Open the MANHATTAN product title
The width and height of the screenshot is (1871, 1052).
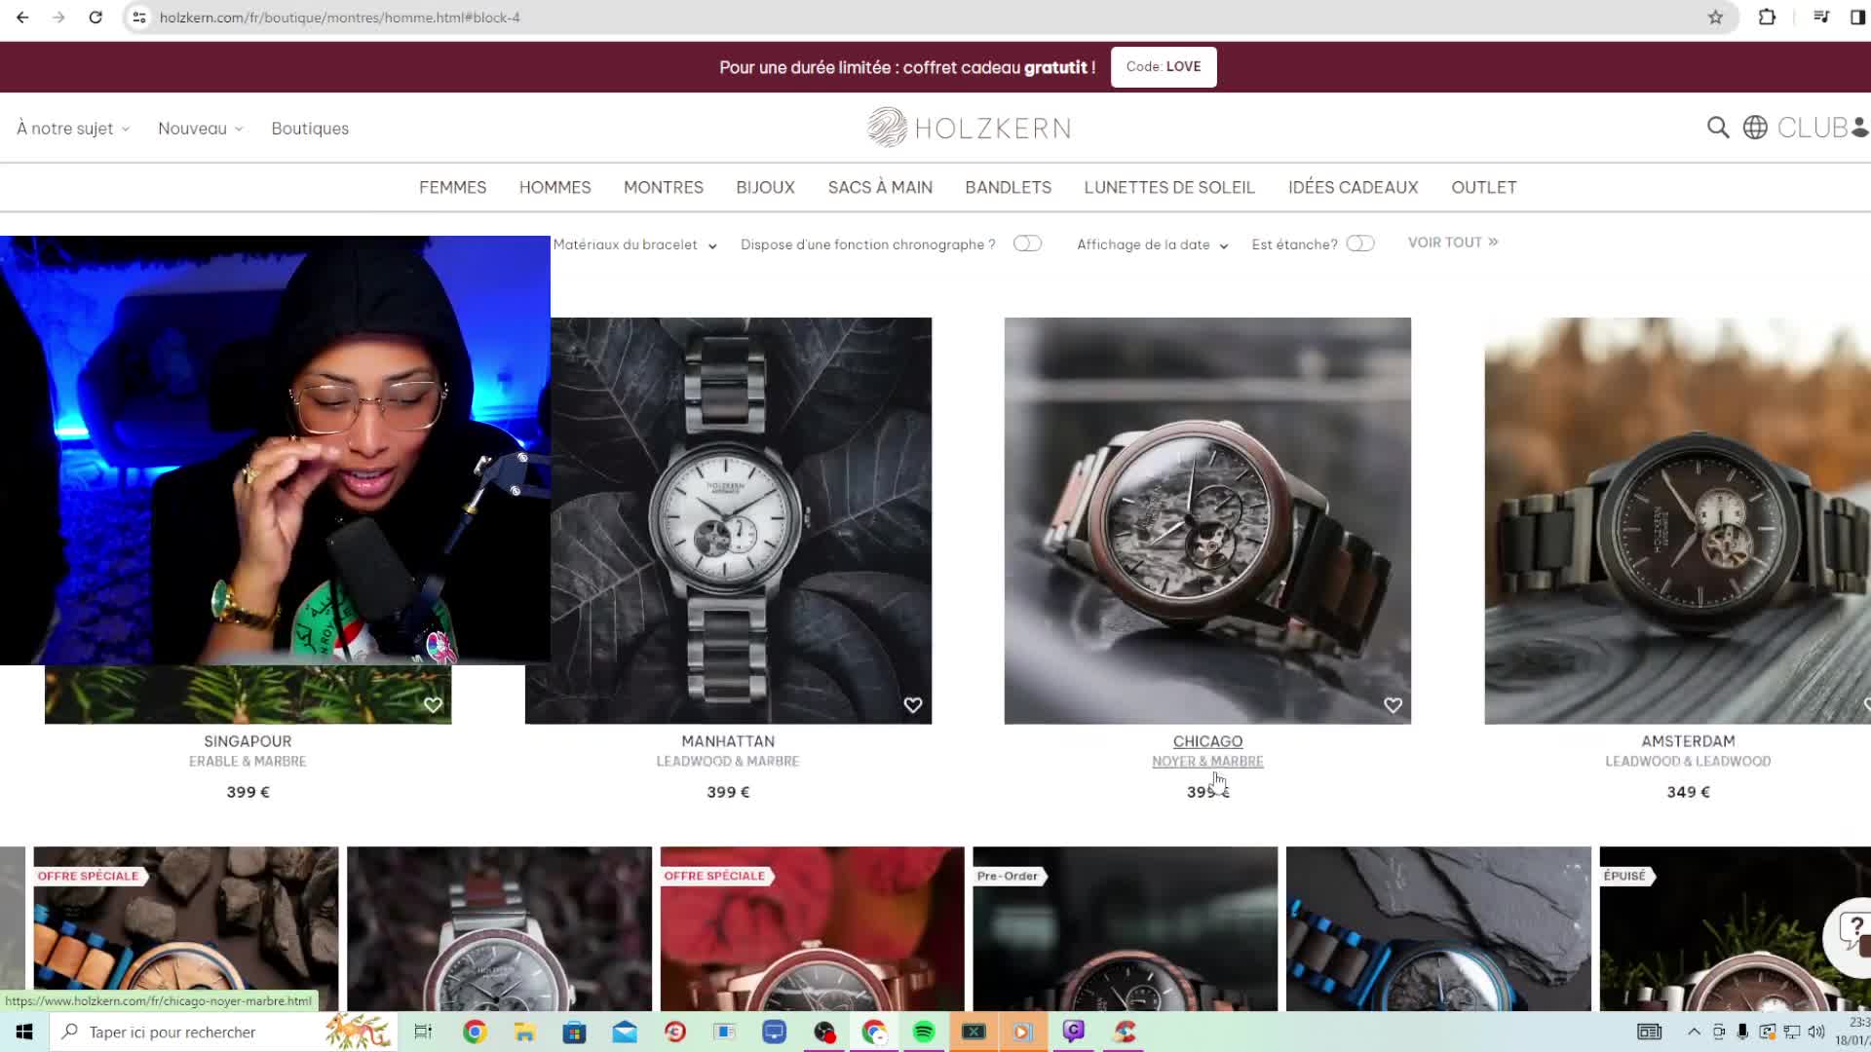728,741
